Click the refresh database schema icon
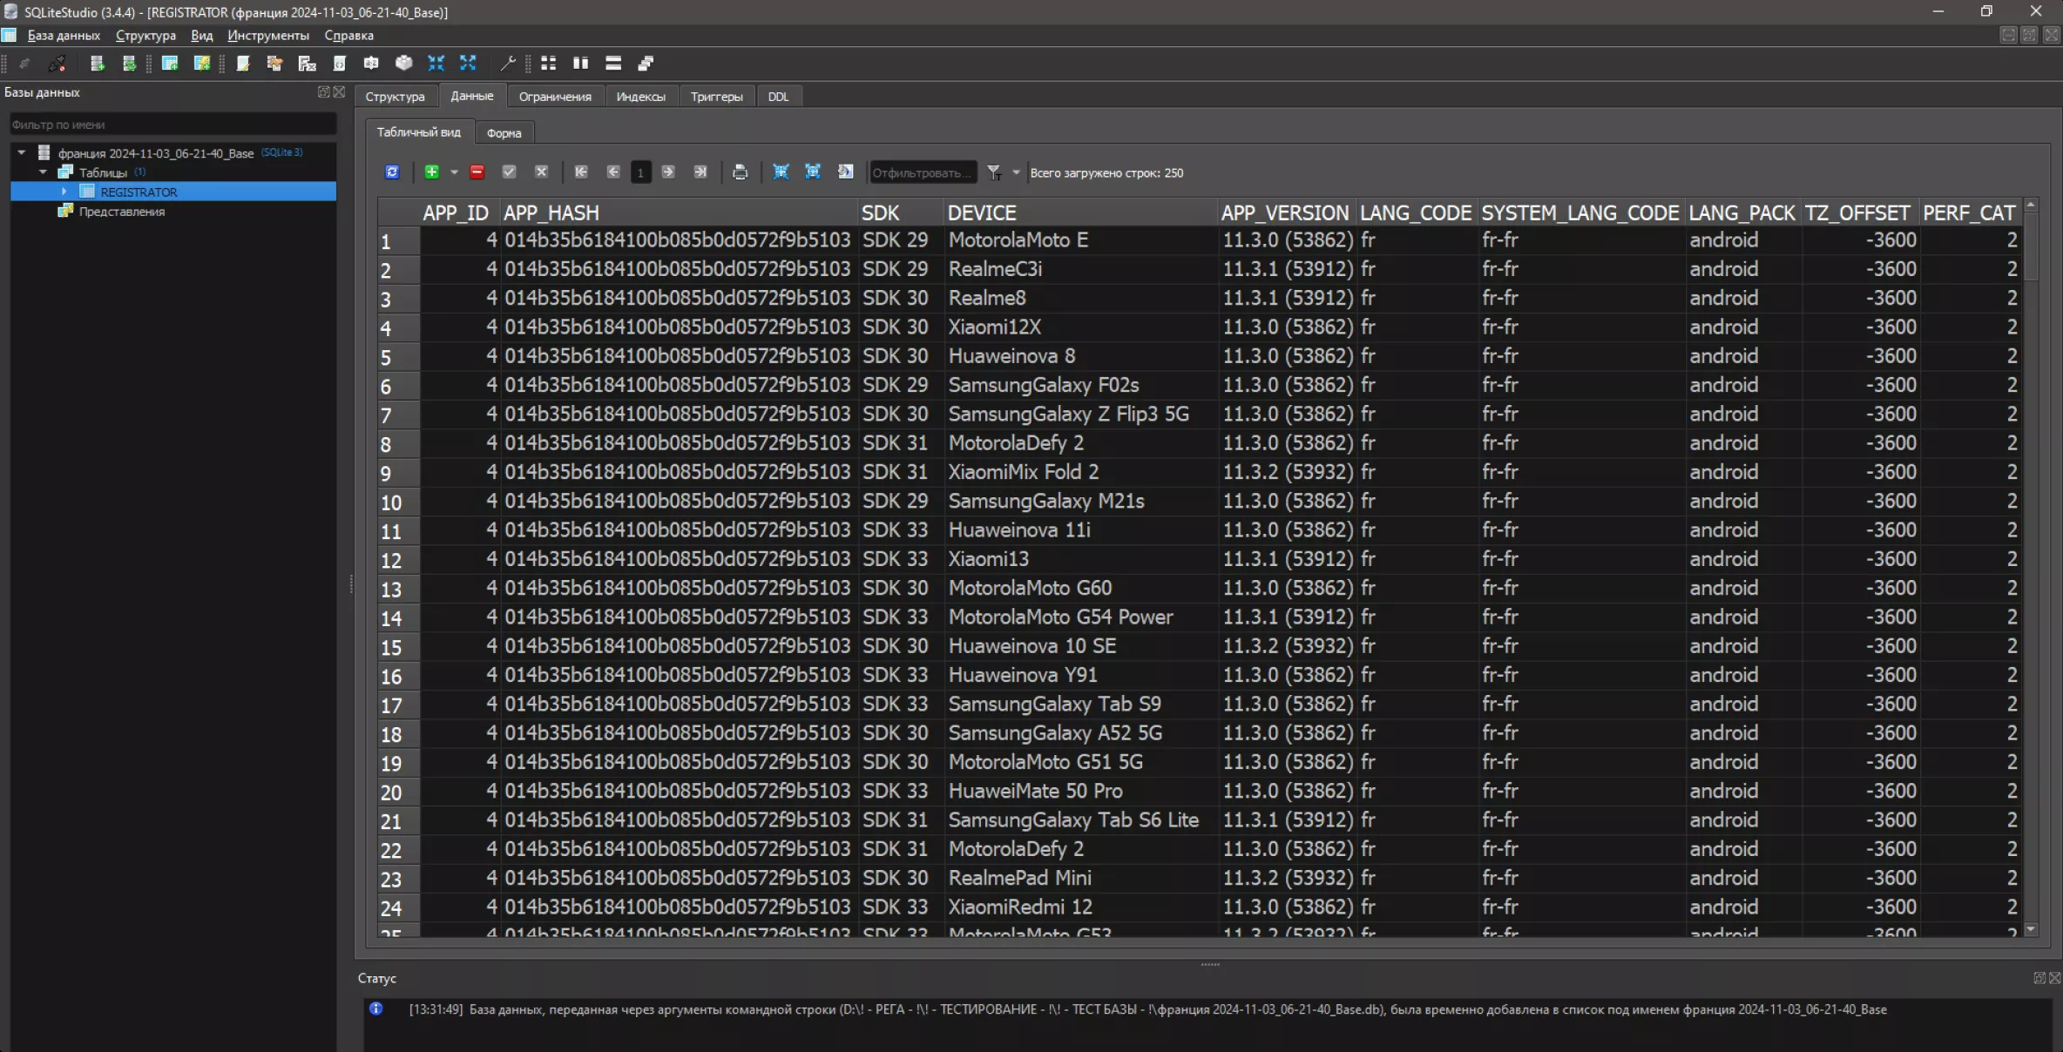This screenshot has height=1052, width=2063. [129, 63]
